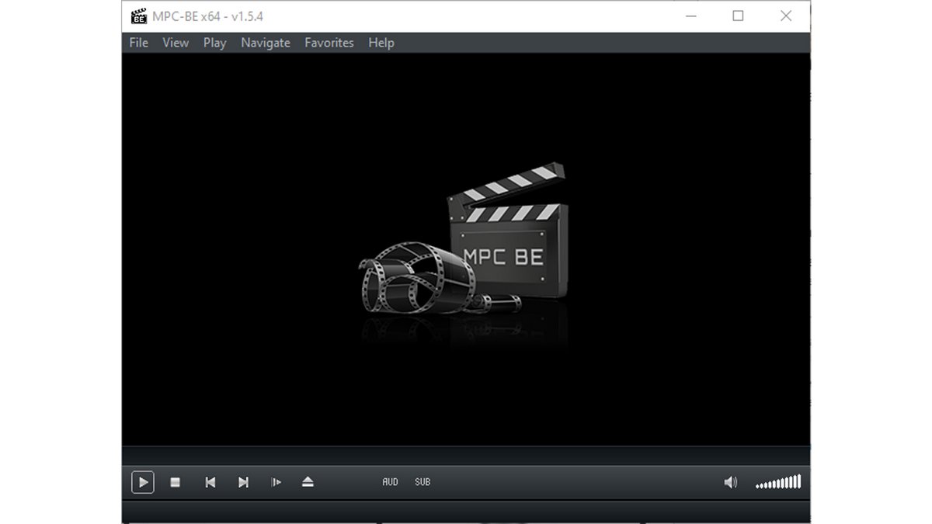Image resolution: width=932 pixels, height=524 pixels.
Task: Stop playback with the square icon
Action: pyautogui.click(x=176, y=482)
